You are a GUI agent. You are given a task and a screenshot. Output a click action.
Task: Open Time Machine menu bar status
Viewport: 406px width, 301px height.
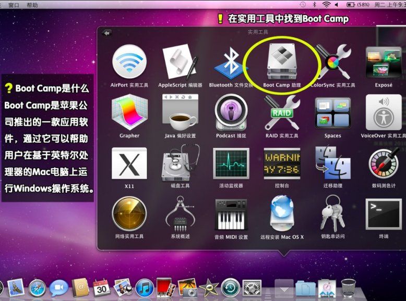point(302,4)
